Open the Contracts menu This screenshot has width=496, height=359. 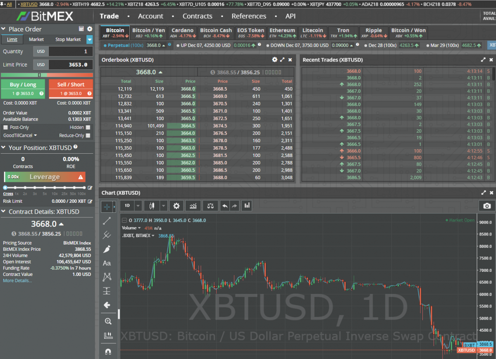tap(197, 16)
